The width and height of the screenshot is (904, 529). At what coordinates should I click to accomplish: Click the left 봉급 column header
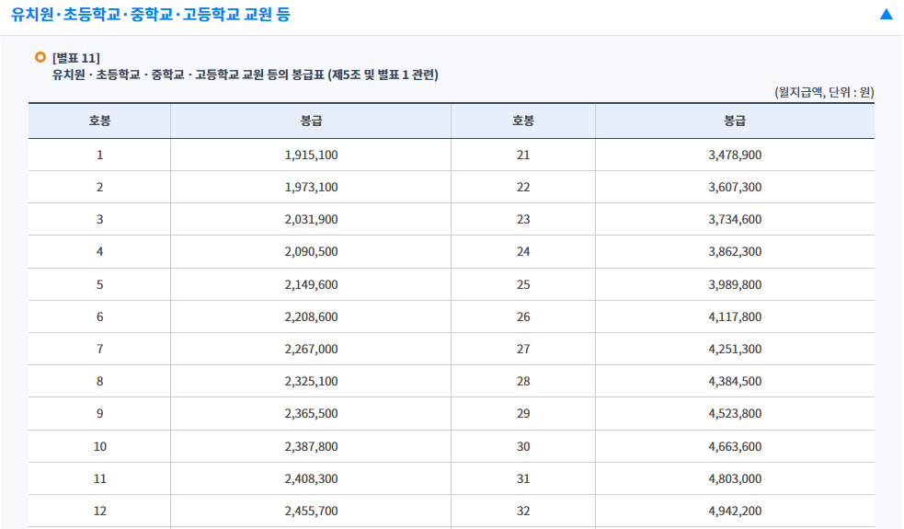pyautogui.click(x=312, y=121)
